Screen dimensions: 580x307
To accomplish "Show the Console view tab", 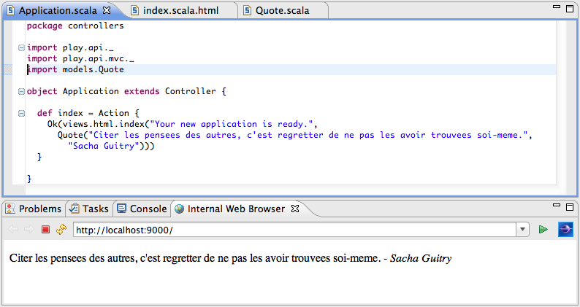I will (x=142, y=209).
